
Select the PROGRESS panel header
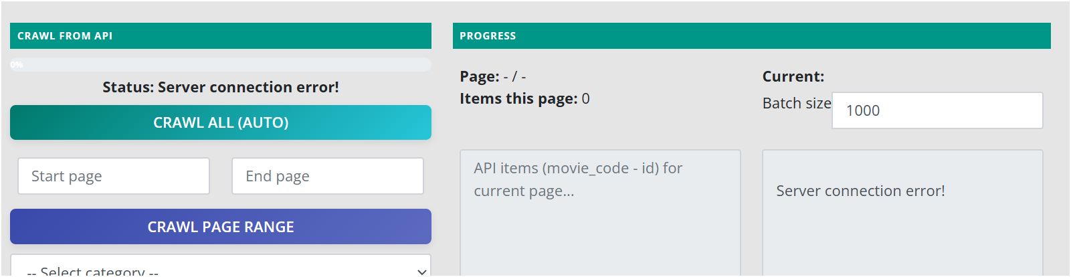tap(751, 36)
